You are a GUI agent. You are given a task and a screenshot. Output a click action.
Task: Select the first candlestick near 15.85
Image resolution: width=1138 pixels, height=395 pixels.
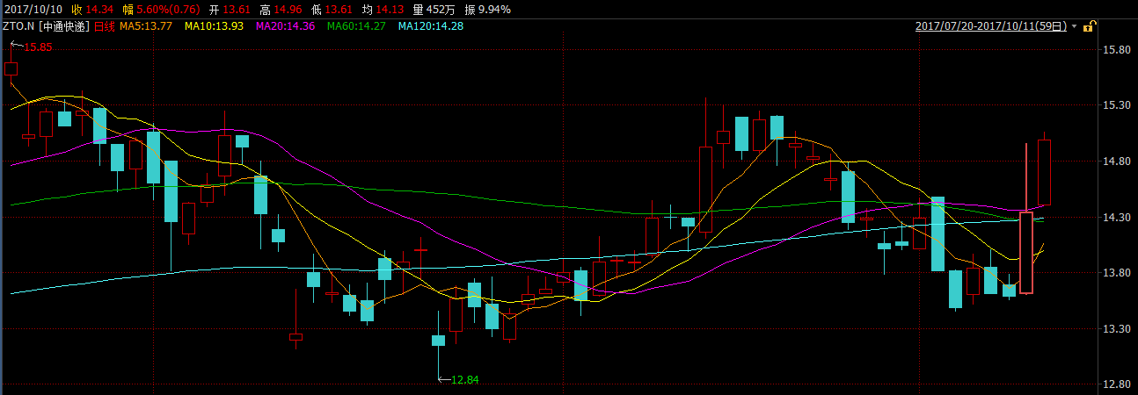coord(11,68)
